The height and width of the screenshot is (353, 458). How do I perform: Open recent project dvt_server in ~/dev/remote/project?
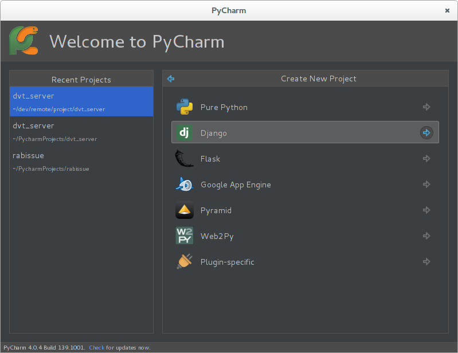click(81, 101)
